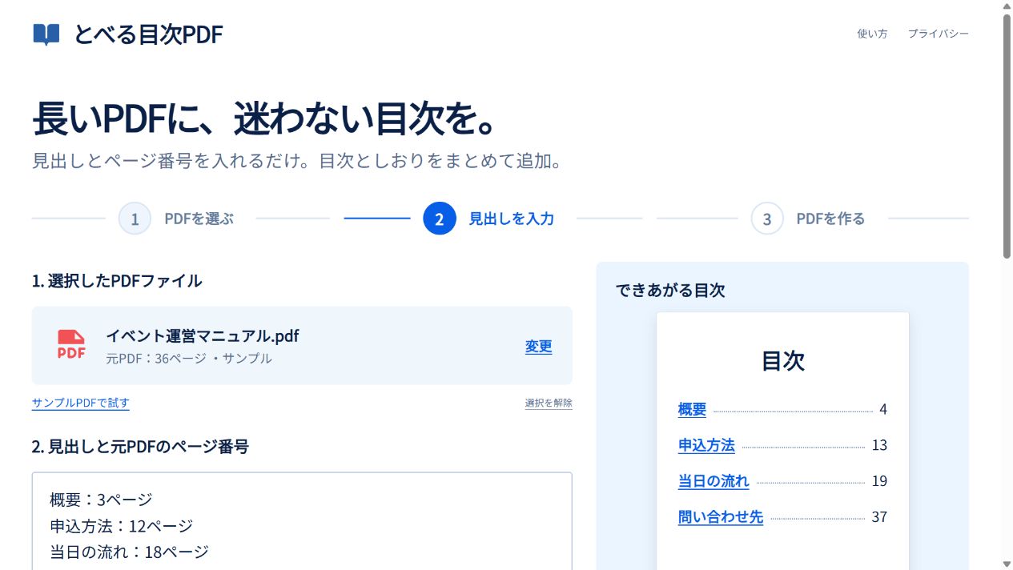The image size is (1013, 570).
Task: Click page number 13 in the preview
Action: pos(879,445)
